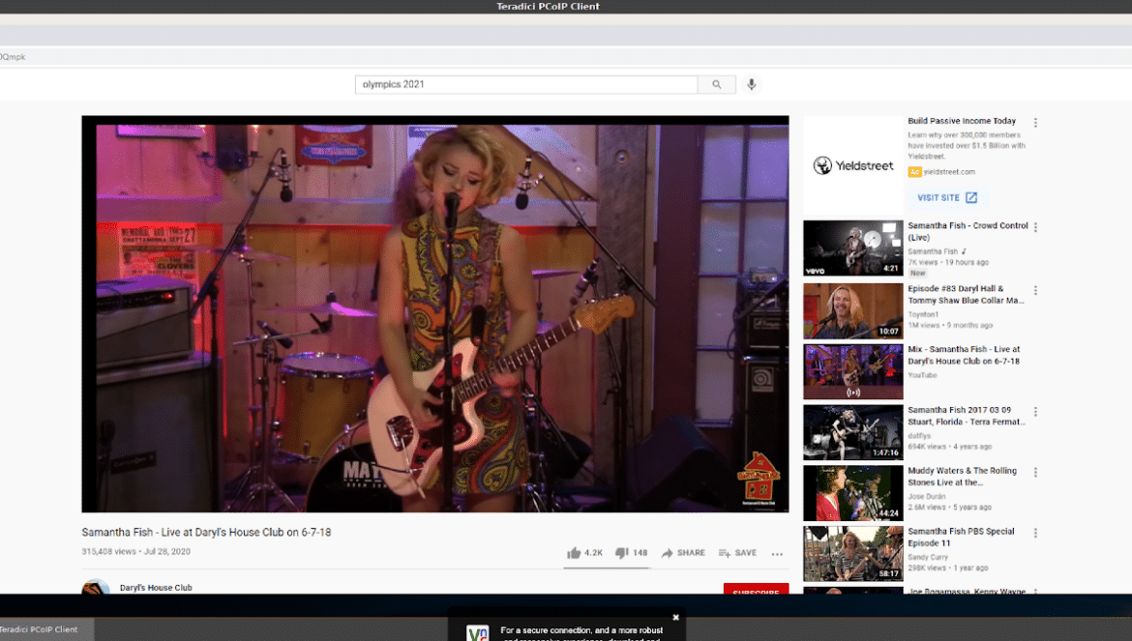The image size is (1132, 641).
Task: Activate voice search microphone icon
Action: pos(751,84)
